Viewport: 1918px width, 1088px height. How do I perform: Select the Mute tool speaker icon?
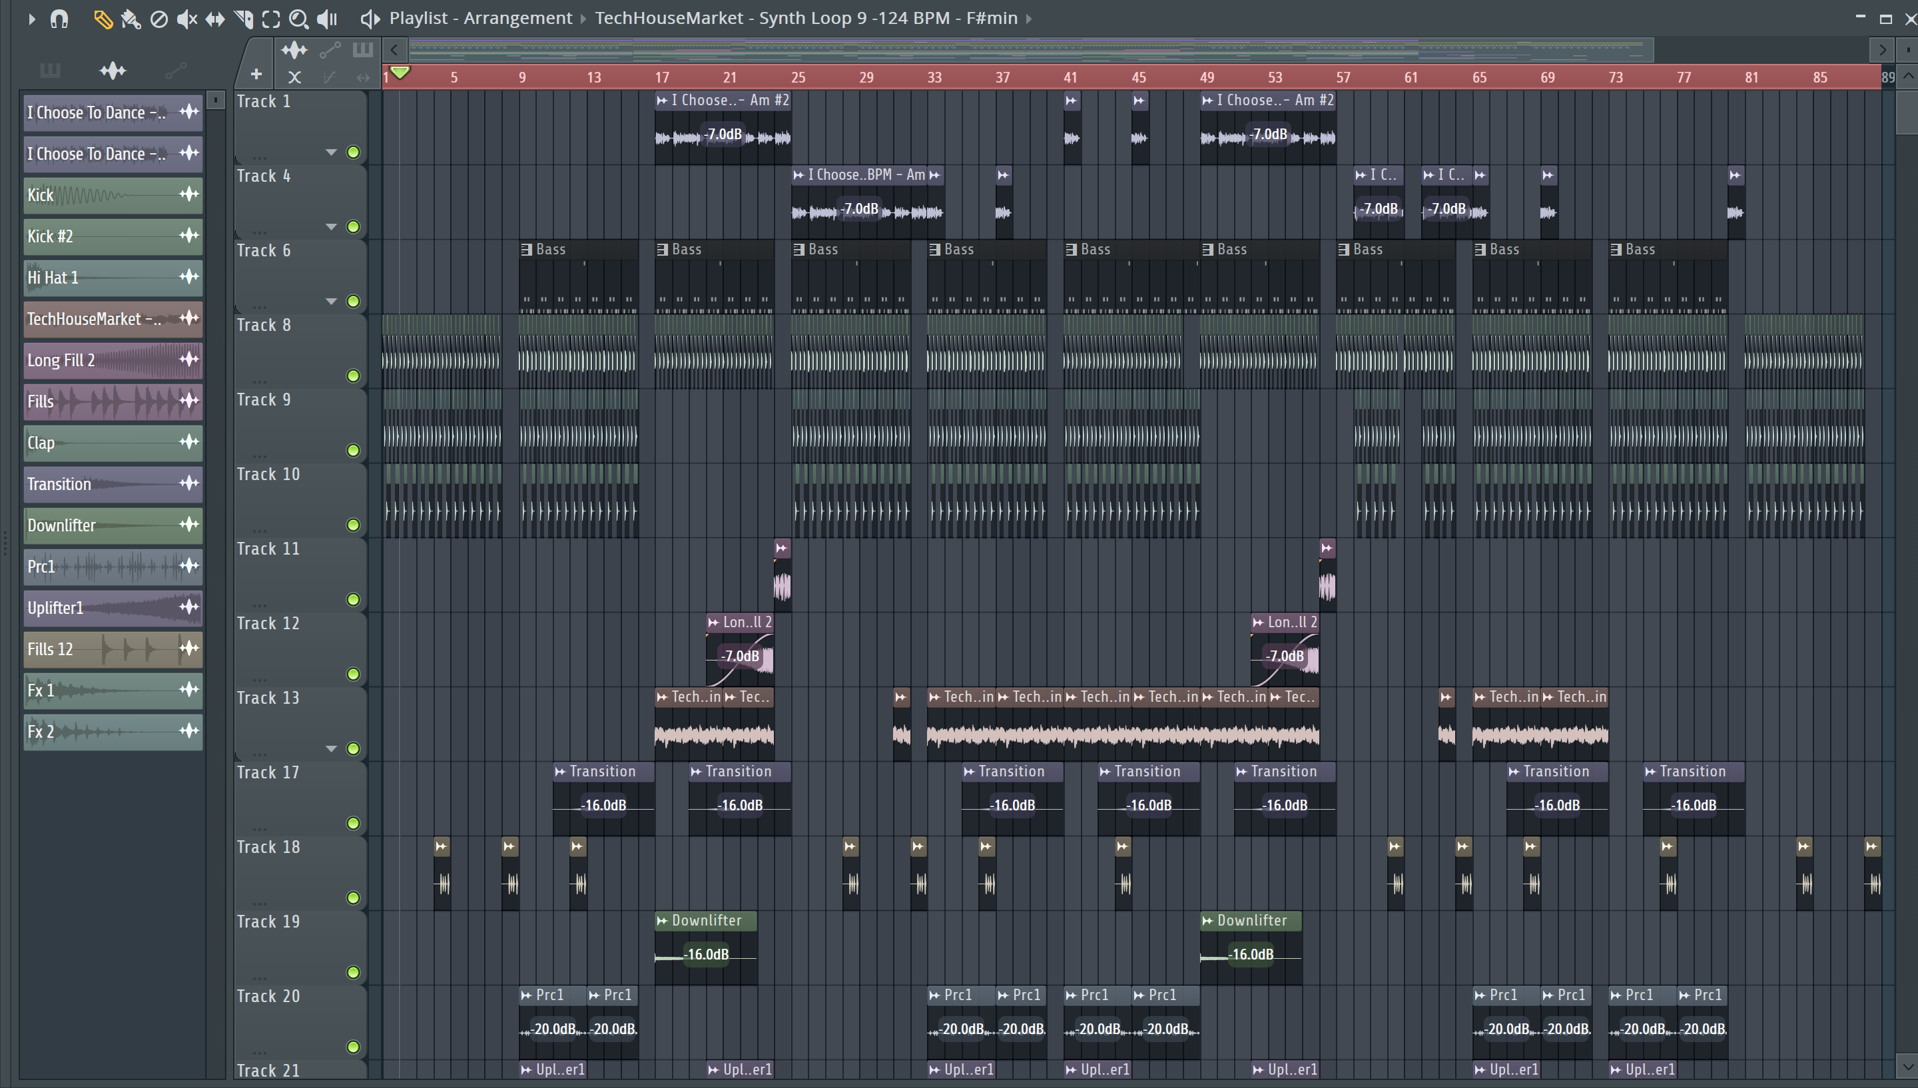point(186,19)
